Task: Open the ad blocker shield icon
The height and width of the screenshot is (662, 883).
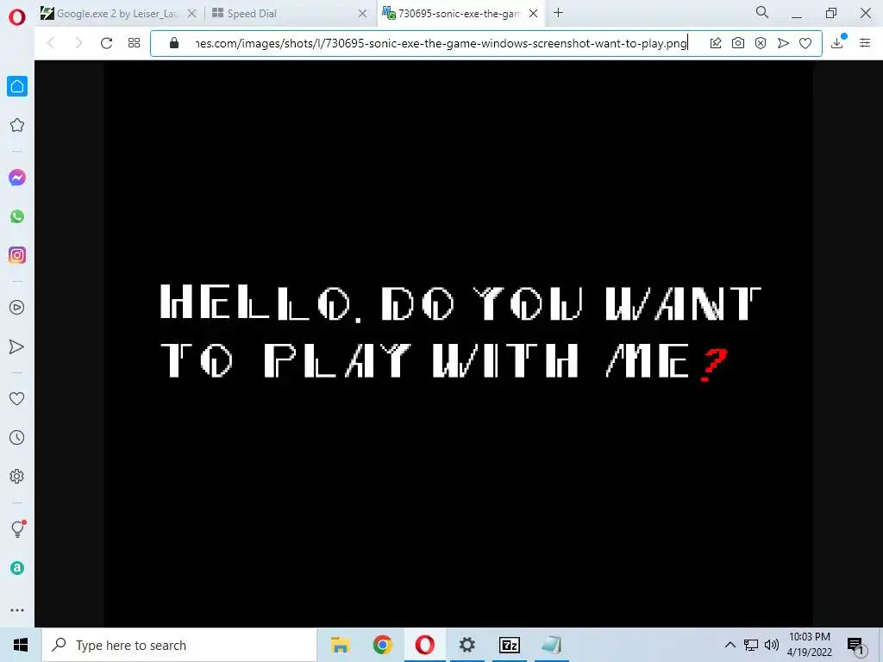Action: tap(761, 43)
